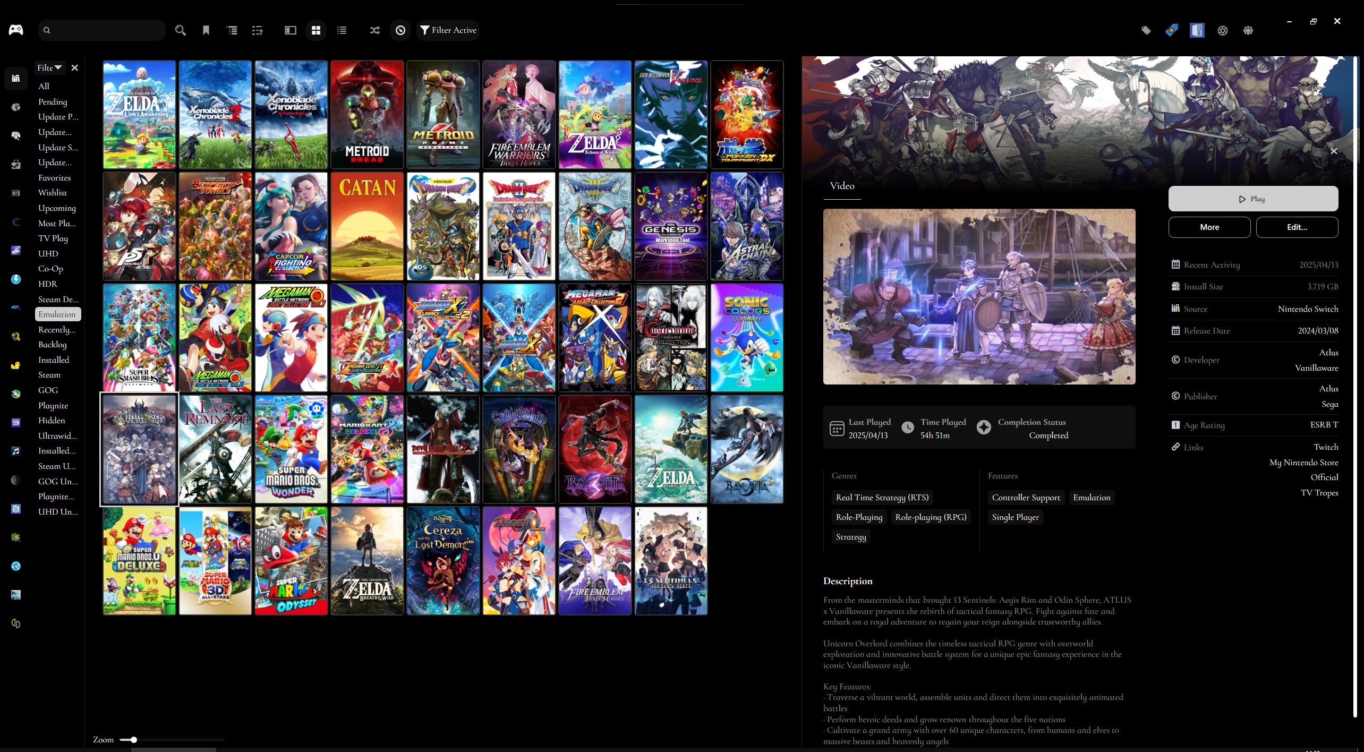Screen dimensions: 1364x752
Task: Click the Steam toolbox sidebar icon
Action: (16, 164)
